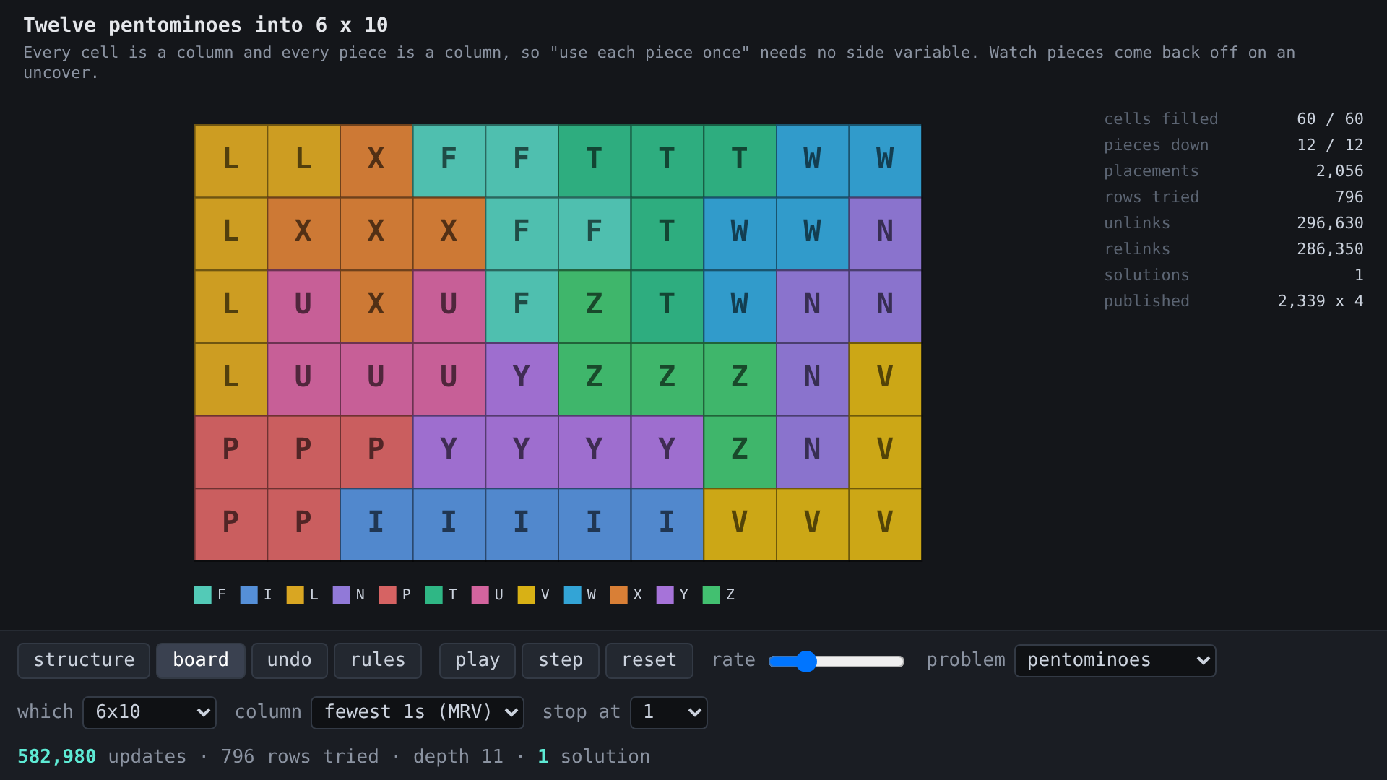Click the violet Y legend swatch
1387x780 pixels.
pyautogui.click(x=665, y=594)
